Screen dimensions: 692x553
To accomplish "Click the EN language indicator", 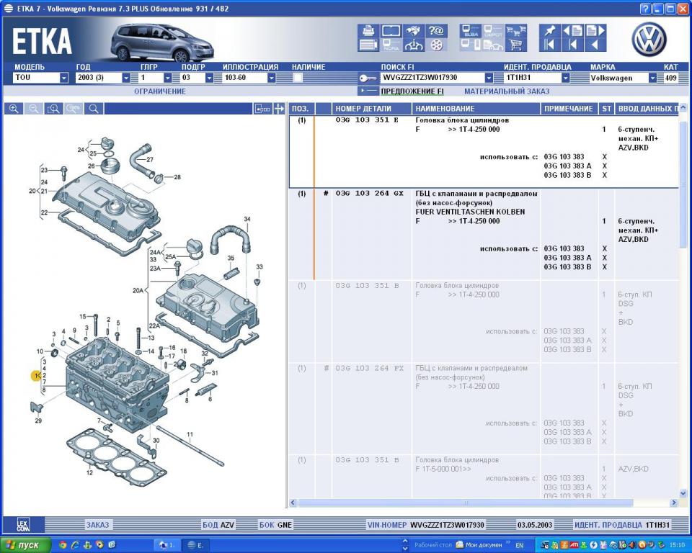I will [x=520, y=546].
